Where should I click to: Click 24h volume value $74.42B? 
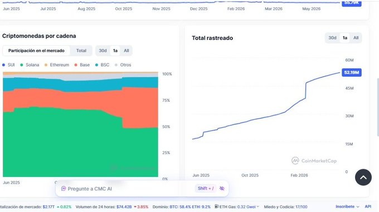124,206
